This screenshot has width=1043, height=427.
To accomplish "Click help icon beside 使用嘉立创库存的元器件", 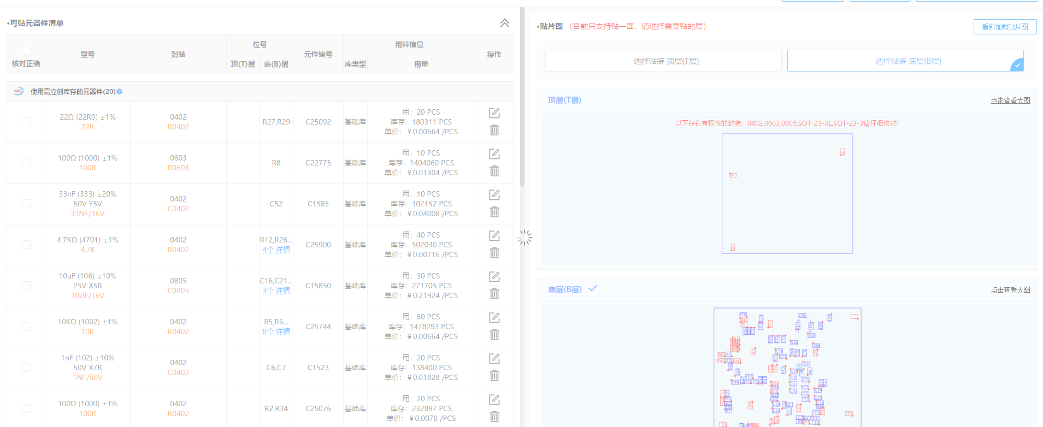I will (x=120, y=92).
